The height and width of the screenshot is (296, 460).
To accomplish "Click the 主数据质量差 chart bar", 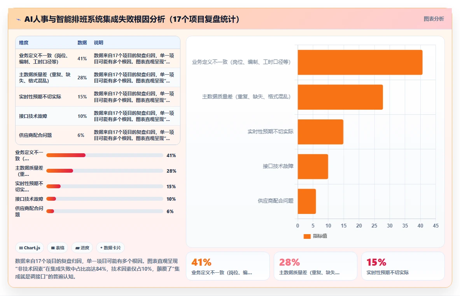I will [340, 97].
